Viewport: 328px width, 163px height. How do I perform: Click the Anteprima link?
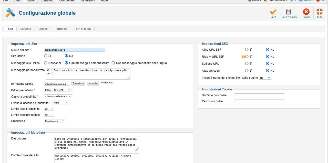(x=107, y=83)
